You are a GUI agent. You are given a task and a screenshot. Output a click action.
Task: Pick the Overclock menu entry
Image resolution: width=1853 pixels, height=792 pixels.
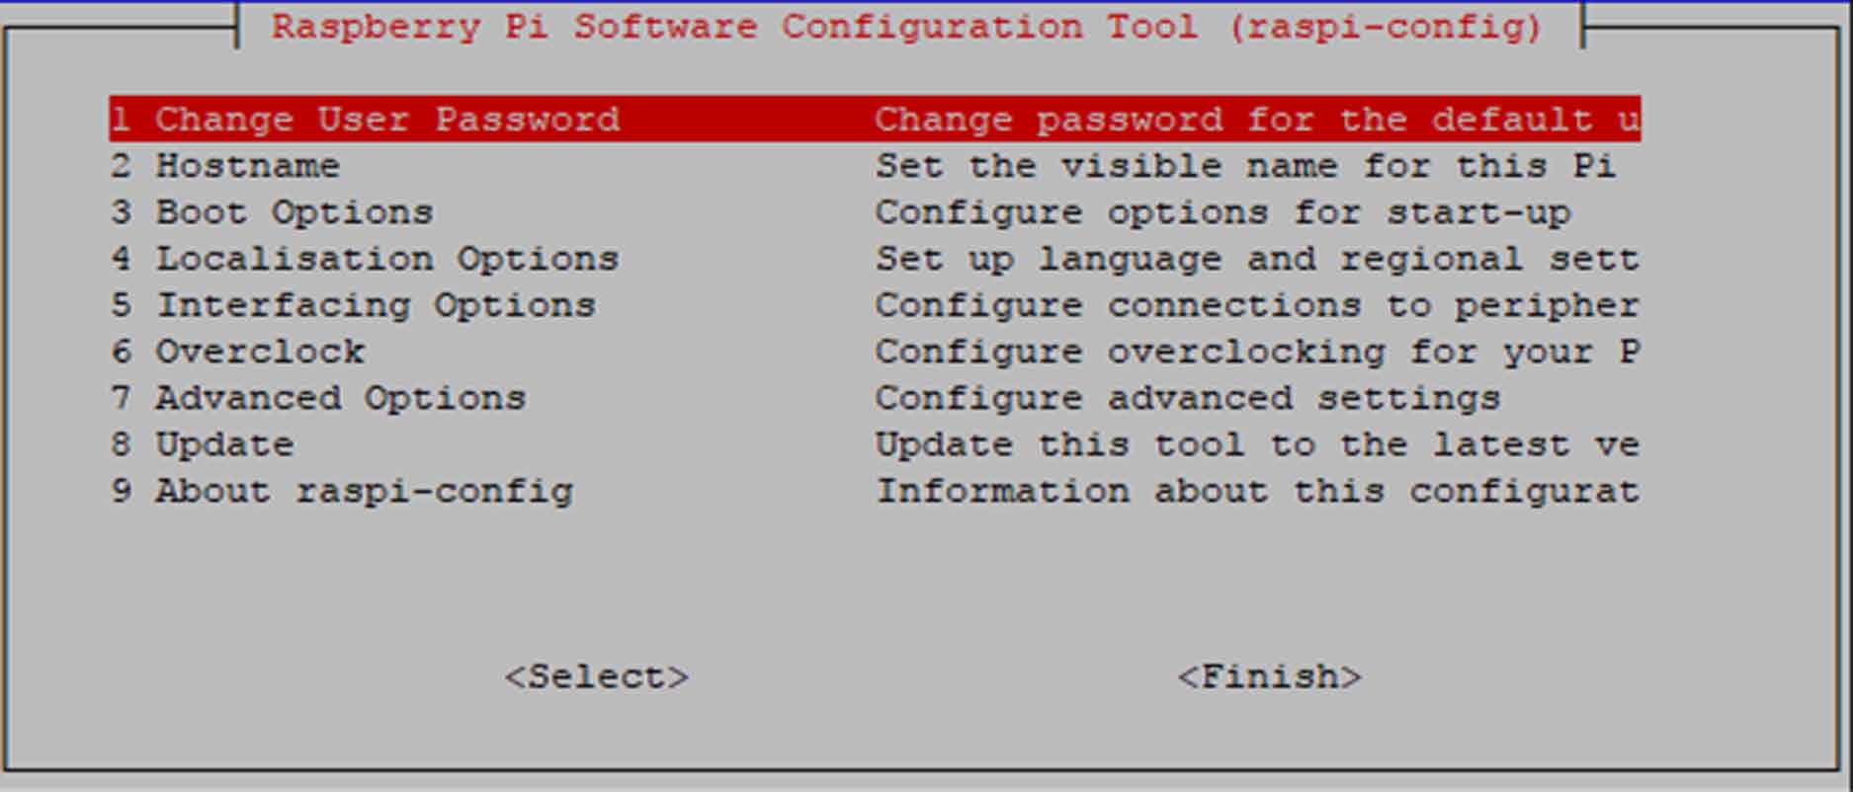click(x=259, y=352)
